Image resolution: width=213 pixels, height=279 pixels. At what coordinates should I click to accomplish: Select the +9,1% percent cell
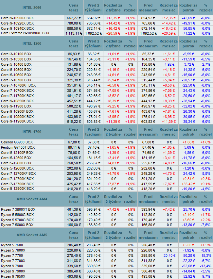[x=205, y=184]
